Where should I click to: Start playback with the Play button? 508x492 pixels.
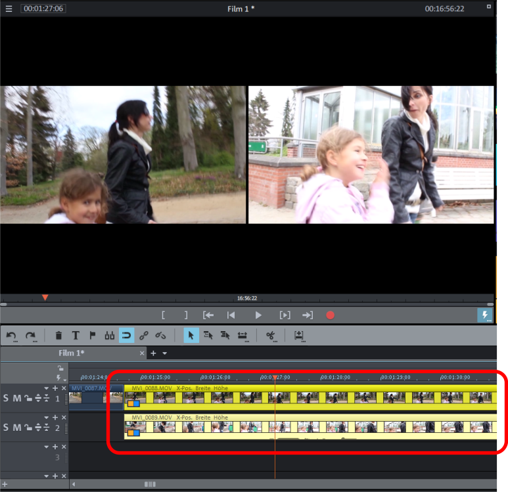tap(258, 315)
